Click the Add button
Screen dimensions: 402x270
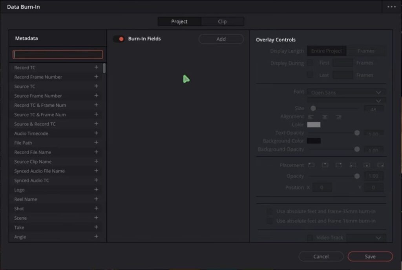[221, 39]
